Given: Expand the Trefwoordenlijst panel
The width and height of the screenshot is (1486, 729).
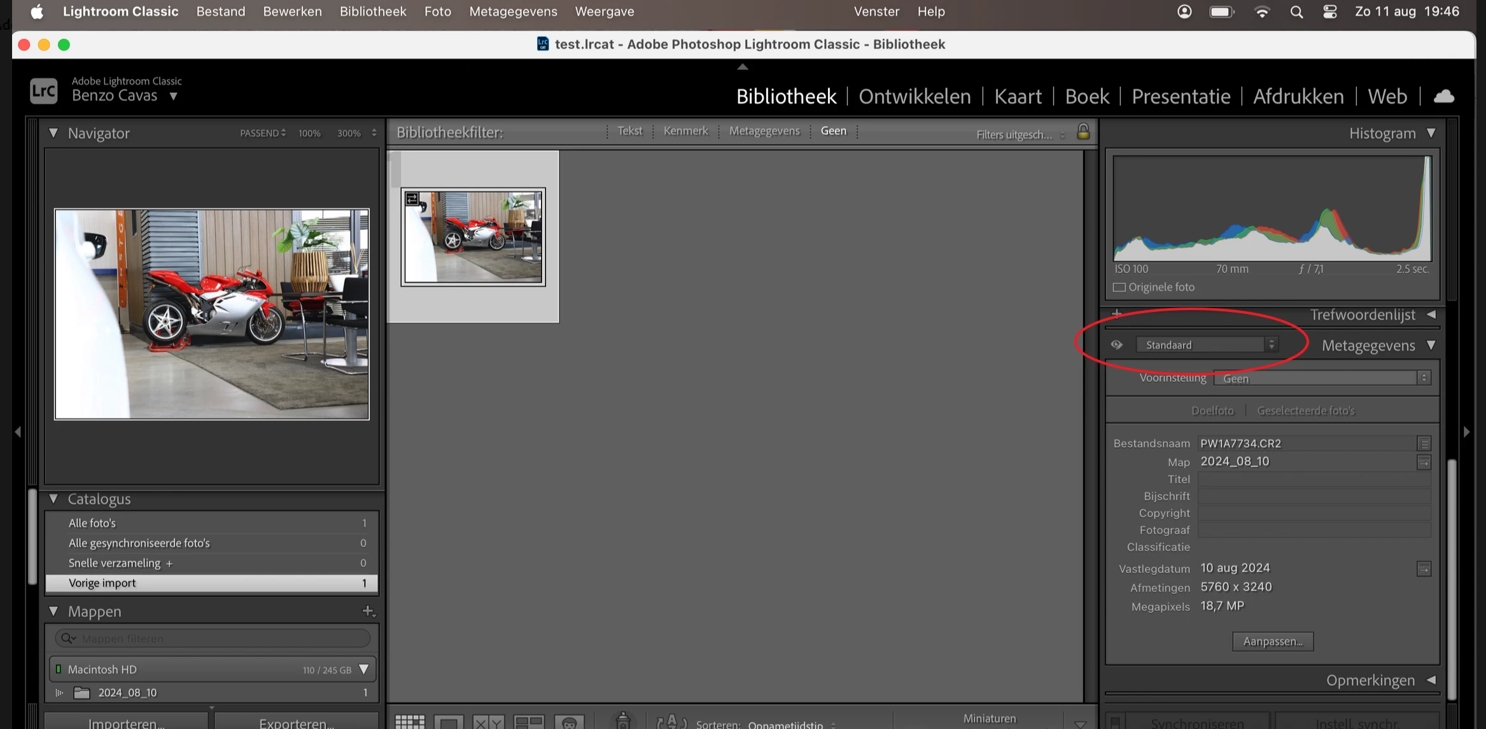Looking at the screenshot, I should pyautogui.click(x=1431, y=315).
